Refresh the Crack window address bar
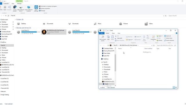Viewport: 186px width, 105px height. [x=154, y=45]
